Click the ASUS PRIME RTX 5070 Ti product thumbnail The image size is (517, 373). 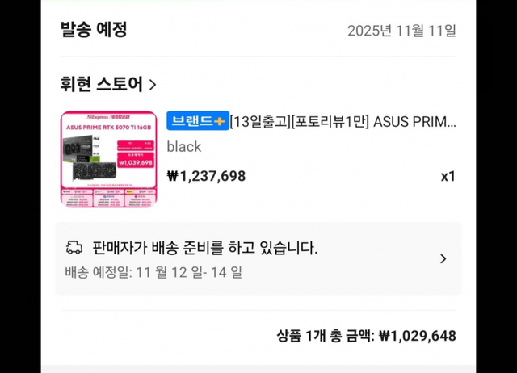tap(109, 158)
